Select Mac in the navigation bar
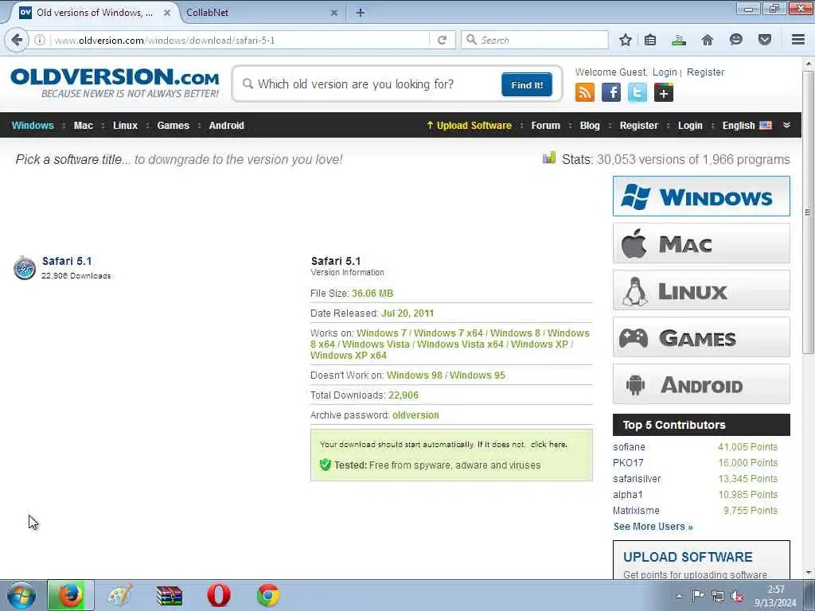This screenshot has width=815, height=611. tap(83, 125)
